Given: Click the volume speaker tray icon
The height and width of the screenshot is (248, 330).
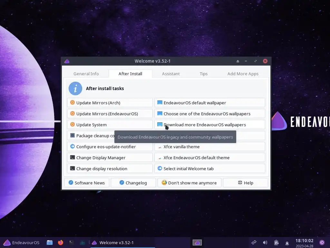Looking at the screenshot, I should [265, 243].
